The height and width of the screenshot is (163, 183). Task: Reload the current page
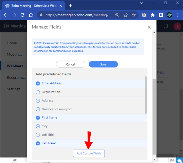[22, 15]
